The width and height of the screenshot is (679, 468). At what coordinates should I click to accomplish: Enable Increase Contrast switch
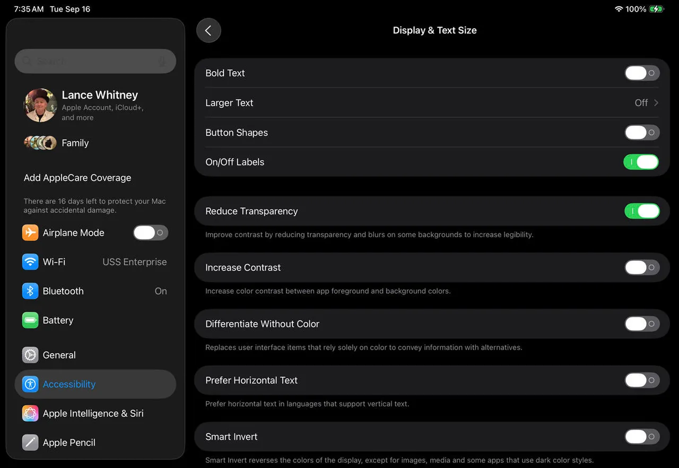coord(641,267)
